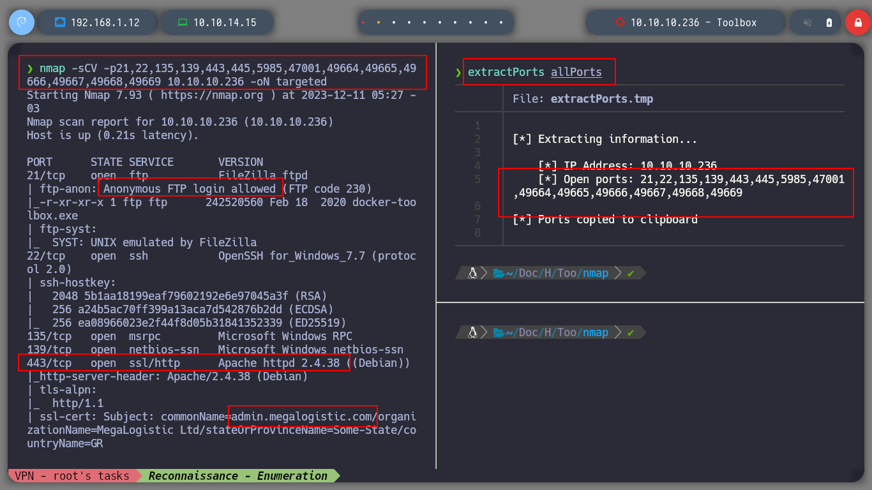872x490 pixels.
Task: Click the Tux icon in the upper-right pane prompt
Action: coord(472,273)
